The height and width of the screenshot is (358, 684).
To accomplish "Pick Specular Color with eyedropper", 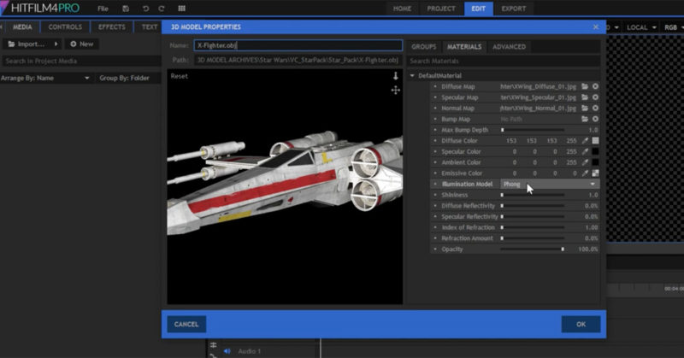I will (x=585, y=151).
